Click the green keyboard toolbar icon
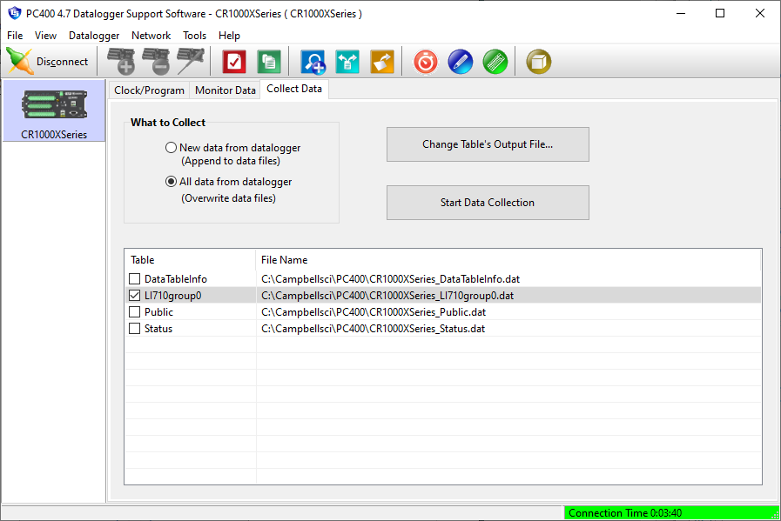This screenshot has width=781, height=521. click(495, 62)
